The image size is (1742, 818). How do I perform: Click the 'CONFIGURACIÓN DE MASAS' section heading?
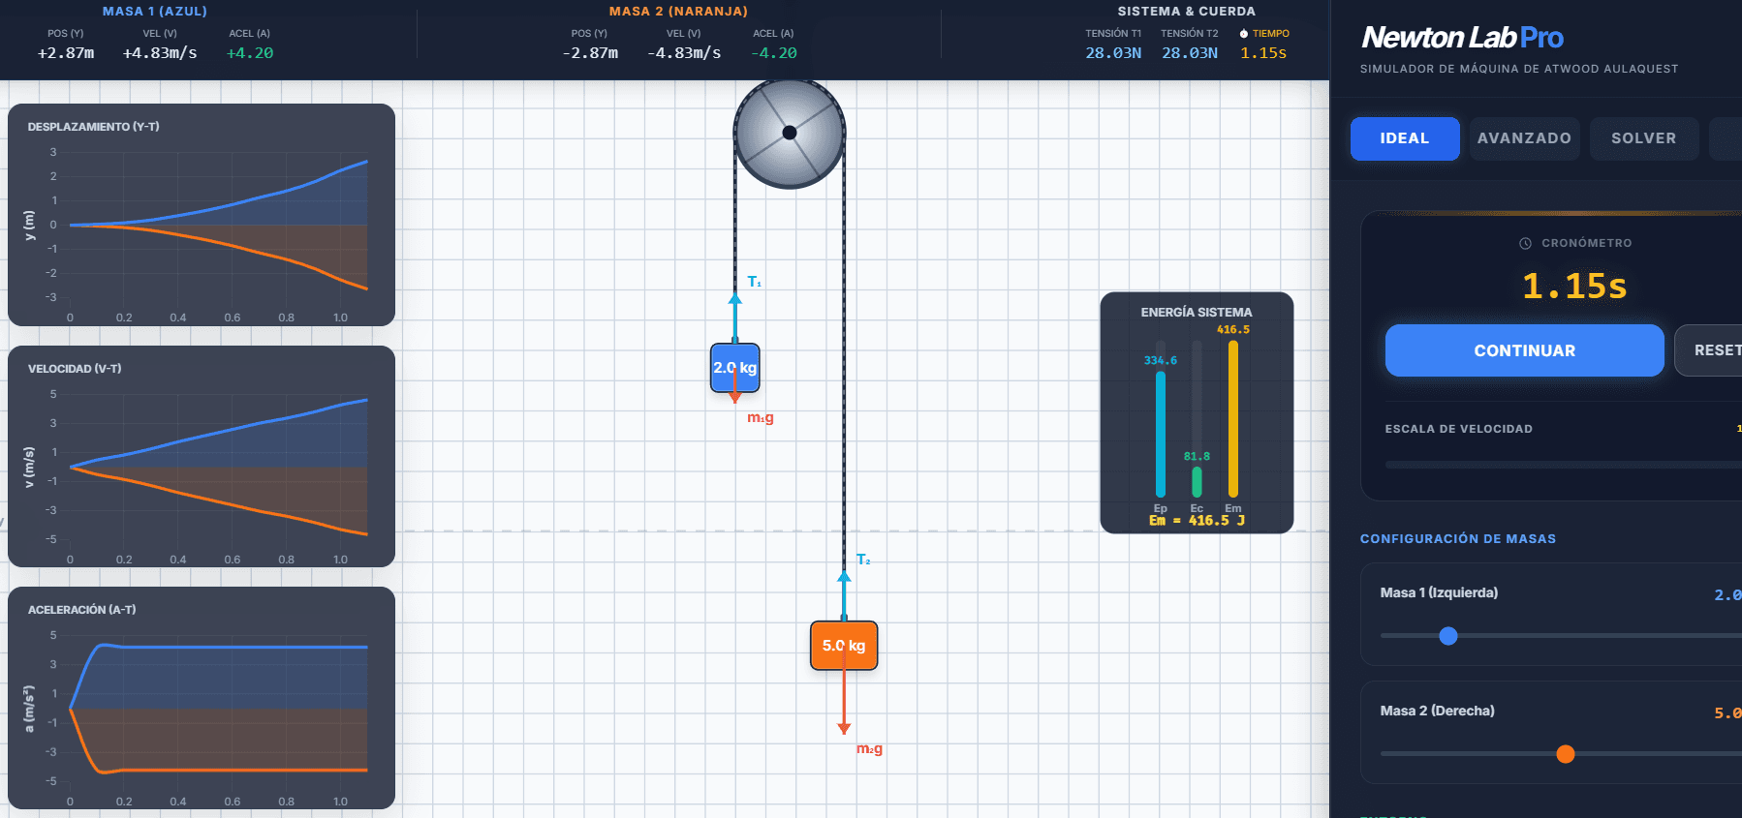point(1458,539)
